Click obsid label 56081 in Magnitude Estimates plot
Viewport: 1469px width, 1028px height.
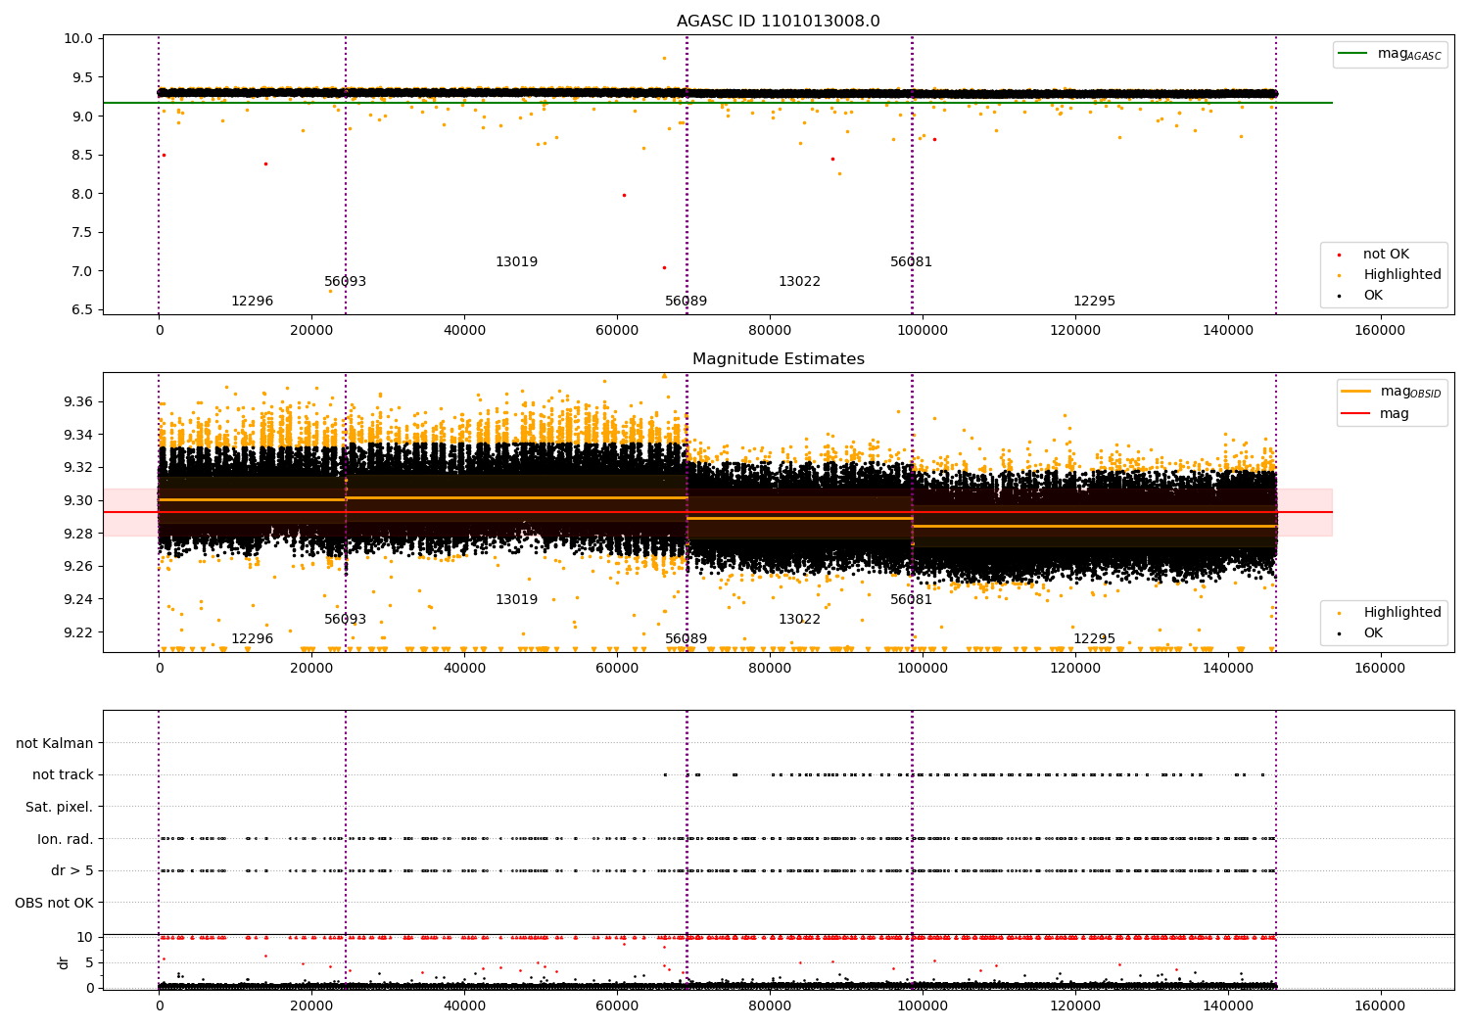tap(911, 600)
